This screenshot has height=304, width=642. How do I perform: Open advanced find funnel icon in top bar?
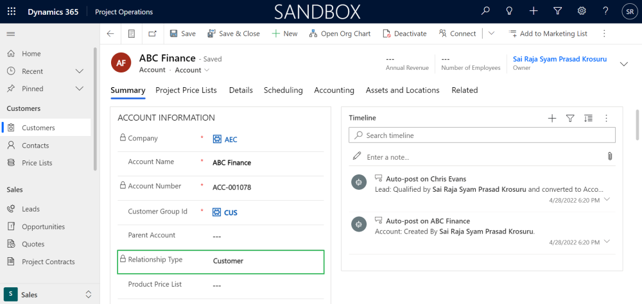[x=557, y=11]
